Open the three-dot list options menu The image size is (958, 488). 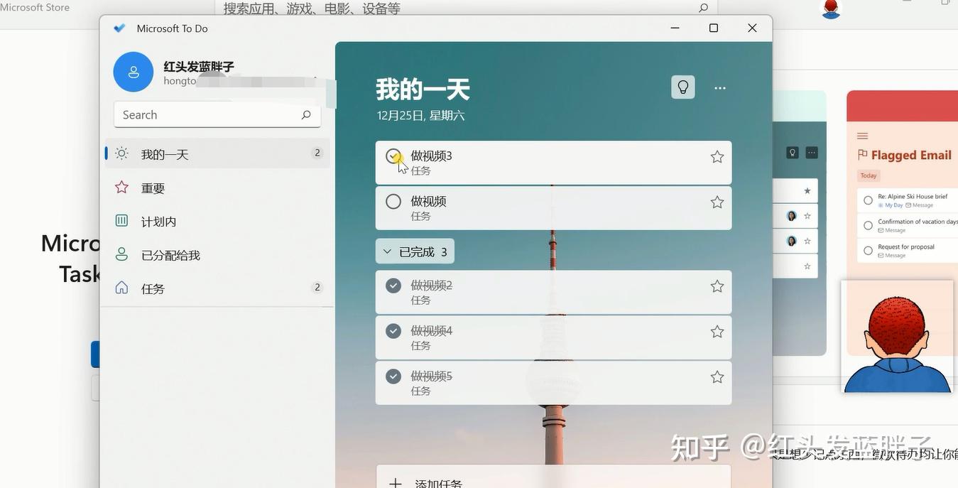click(720, 88)
